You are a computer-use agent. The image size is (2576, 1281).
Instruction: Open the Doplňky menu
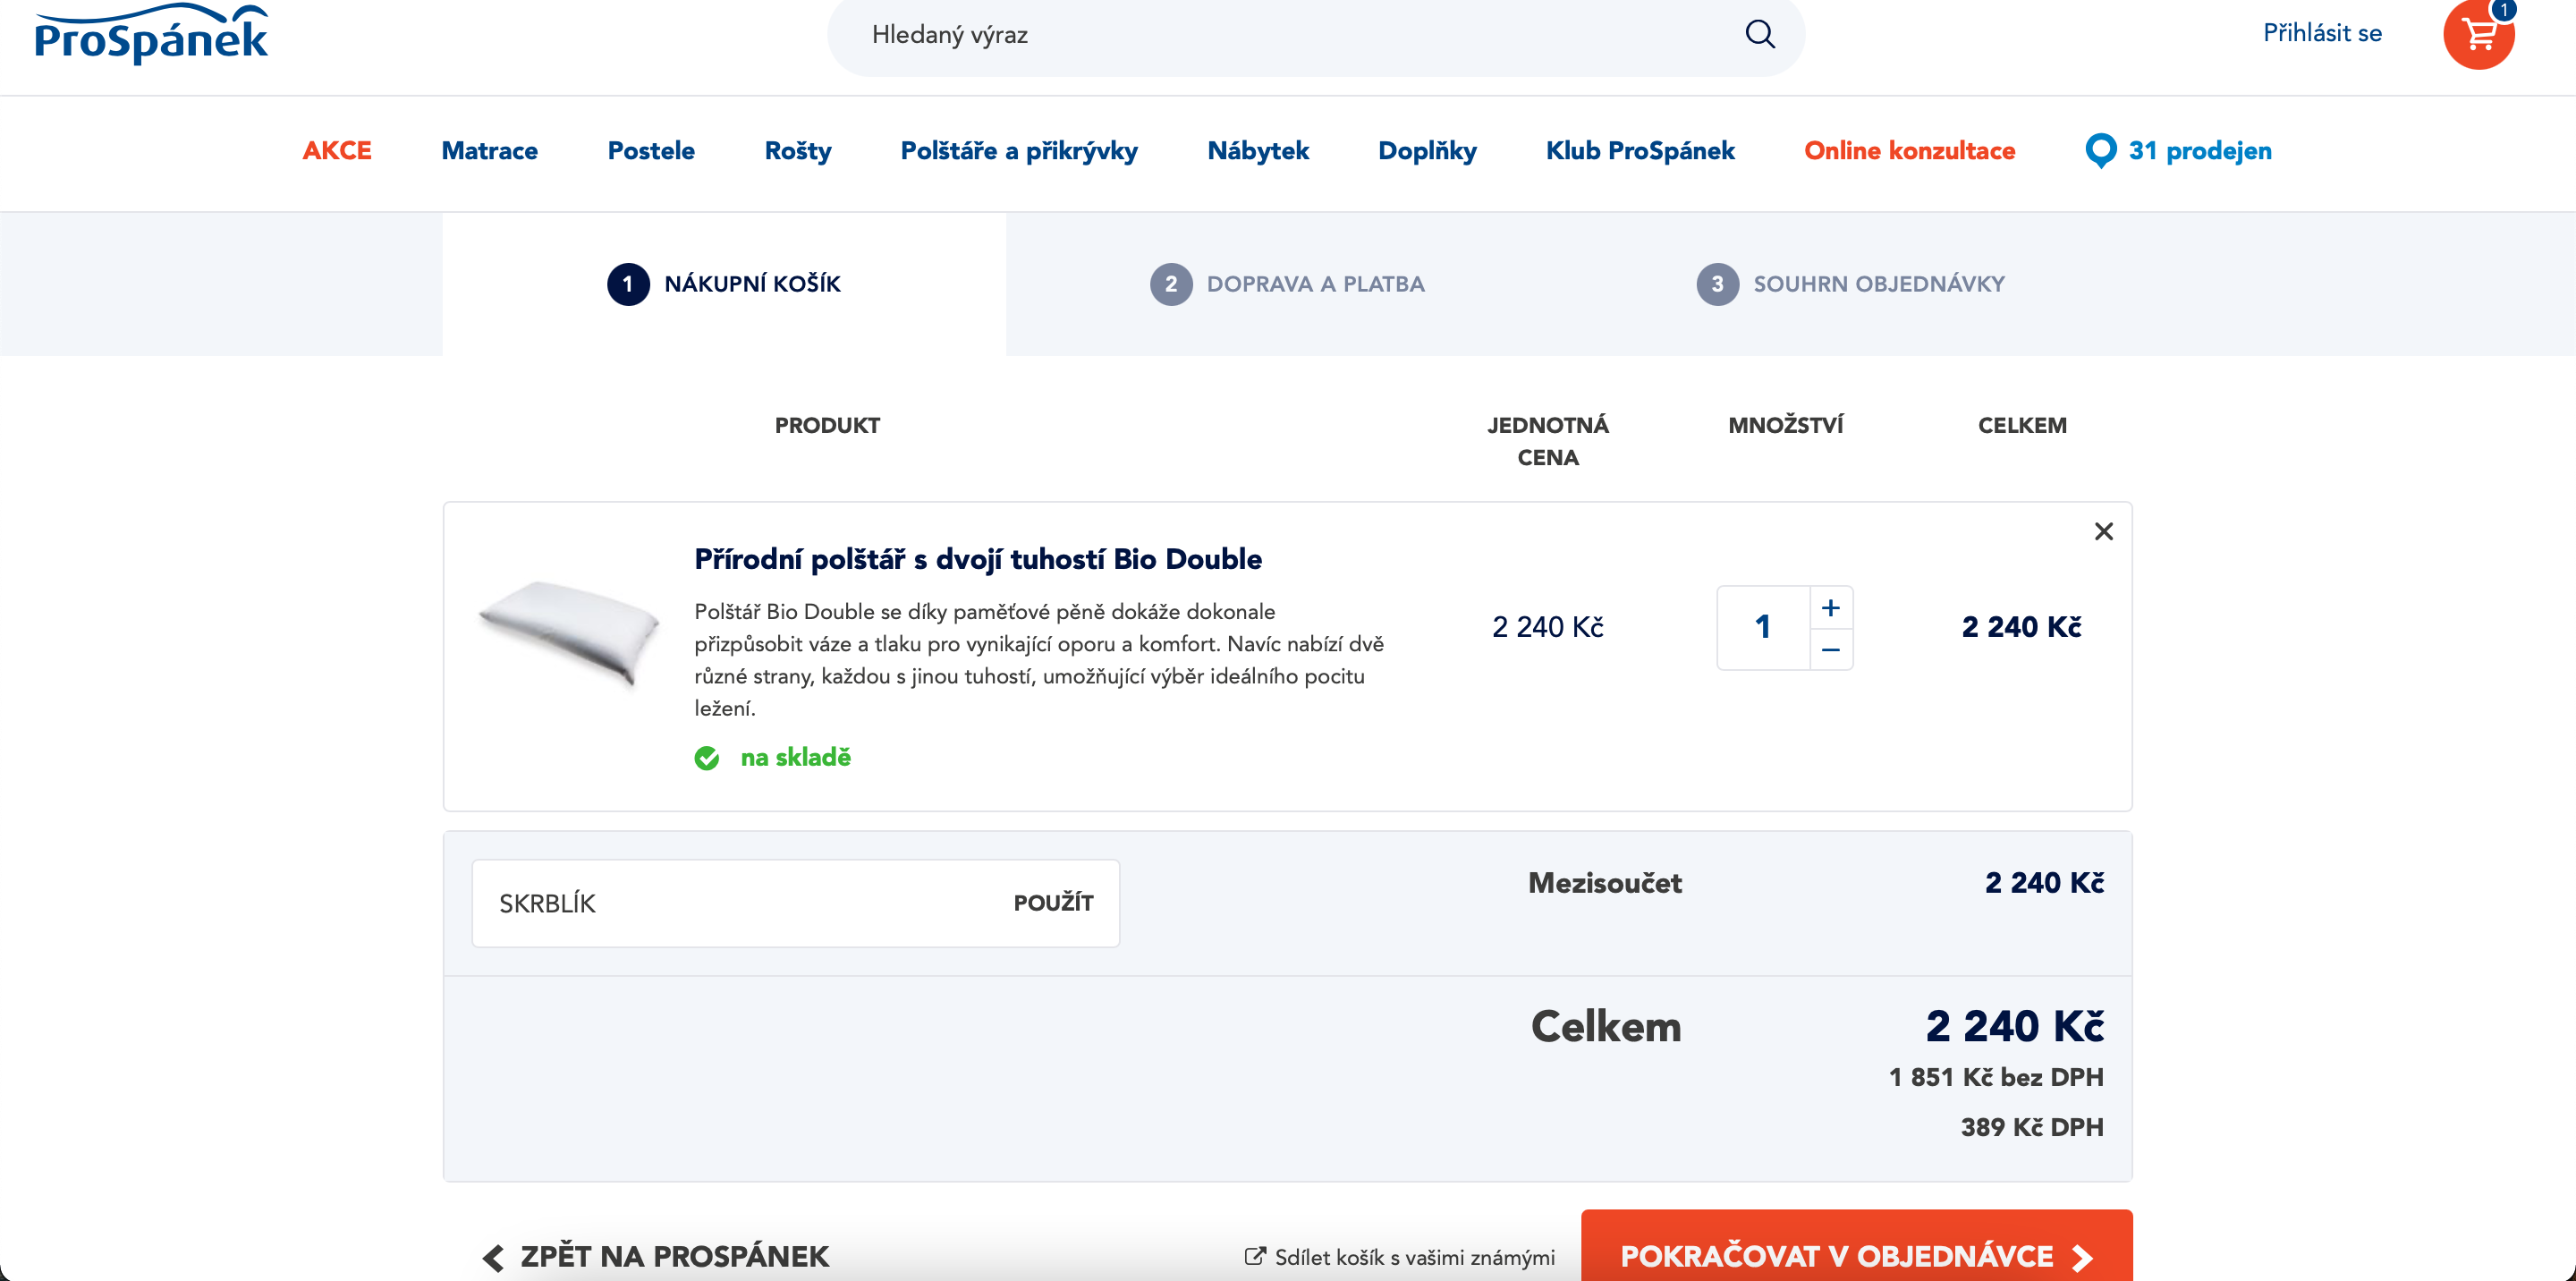pyautogui.click(x=1427, y=151)
